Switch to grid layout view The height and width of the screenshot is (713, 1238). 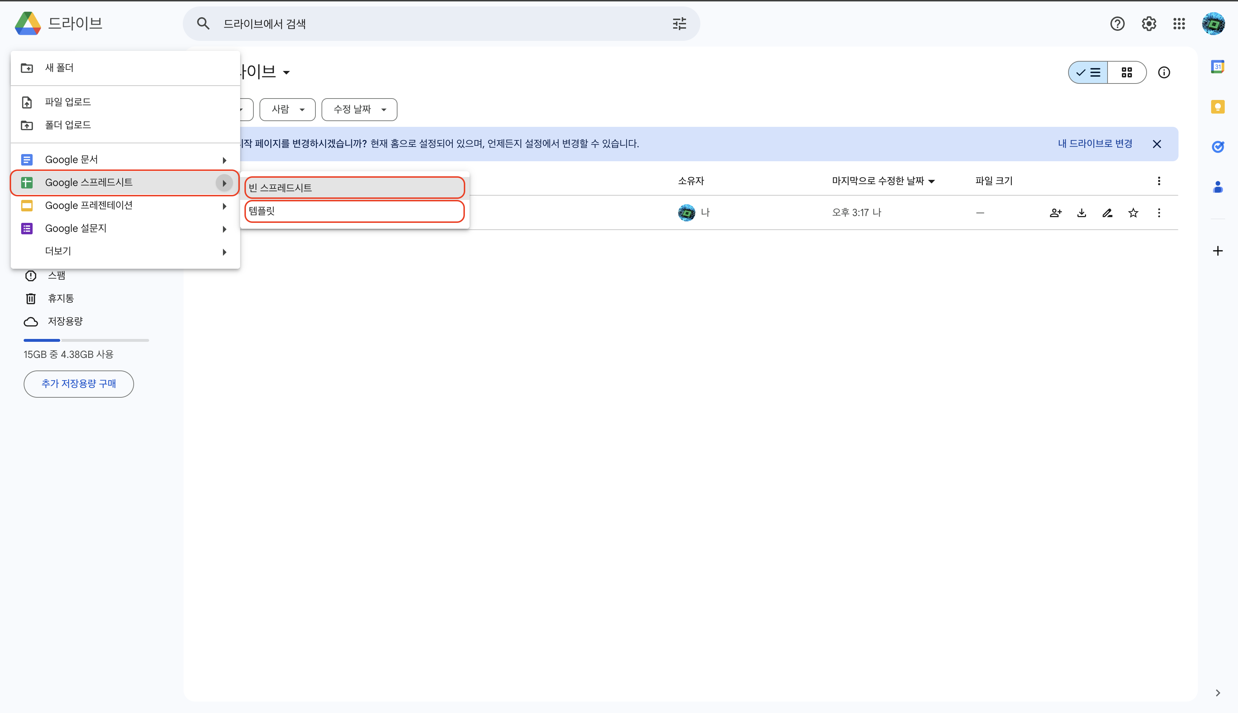pos(1126,72)
